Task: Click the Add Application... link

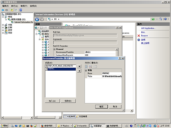Action: pos(148,28)
